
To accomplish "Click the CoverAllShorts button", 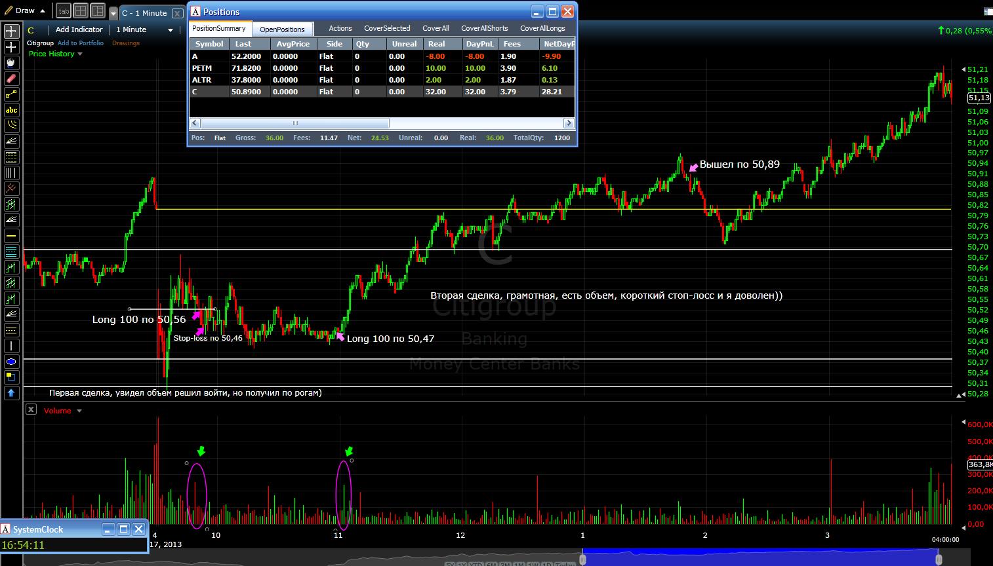I will [x=484, y=28].
